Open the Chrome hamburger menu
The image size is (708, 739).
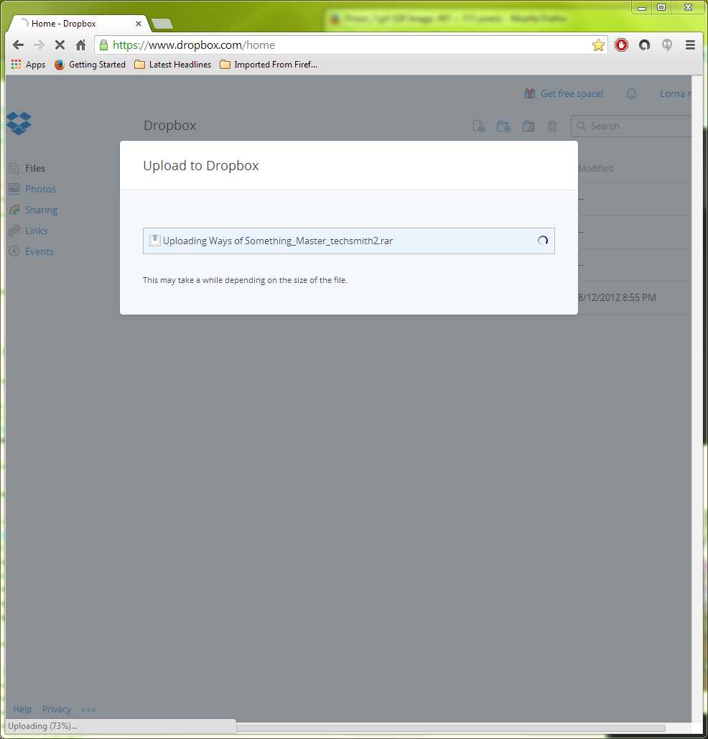(x=690, y=45)
